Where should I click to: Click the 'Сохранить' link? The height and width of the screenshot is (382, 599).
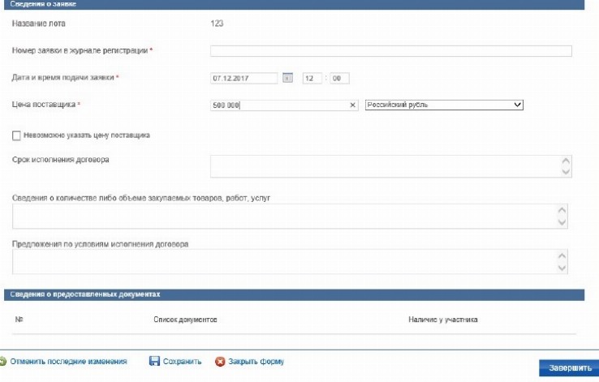pos(182,361)
